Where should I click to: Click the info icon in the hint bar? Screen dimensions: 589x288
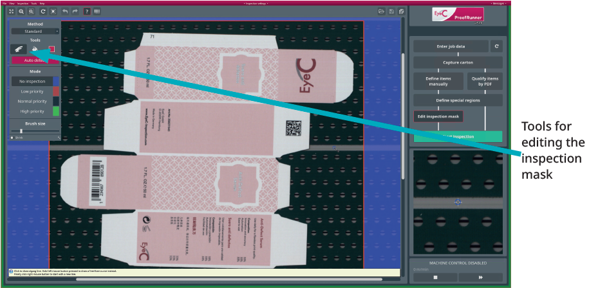point(11,271)
